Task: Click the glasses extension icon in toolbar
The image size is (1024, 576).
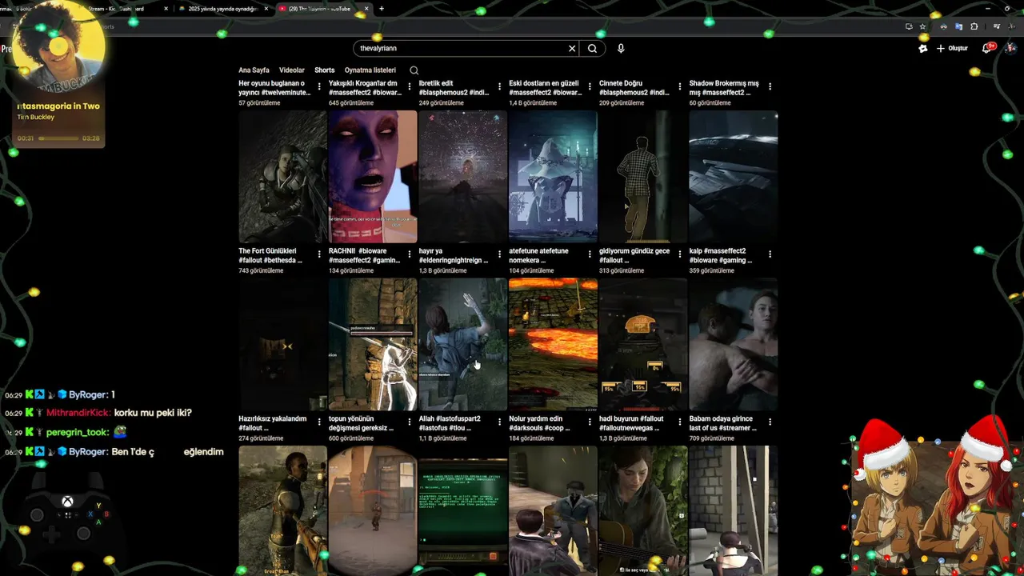Action: 943,26
